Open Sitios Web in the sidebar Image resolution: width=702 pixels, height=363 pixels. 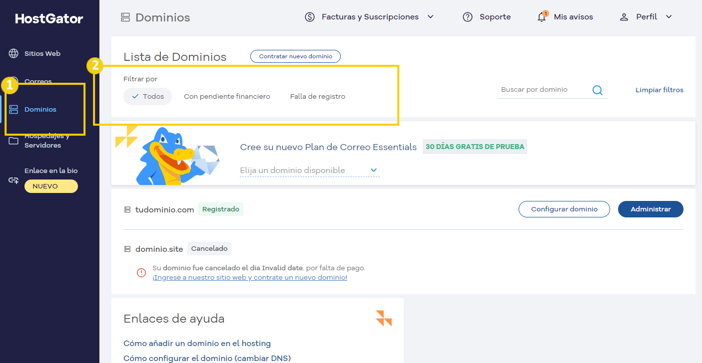point(42,53)
